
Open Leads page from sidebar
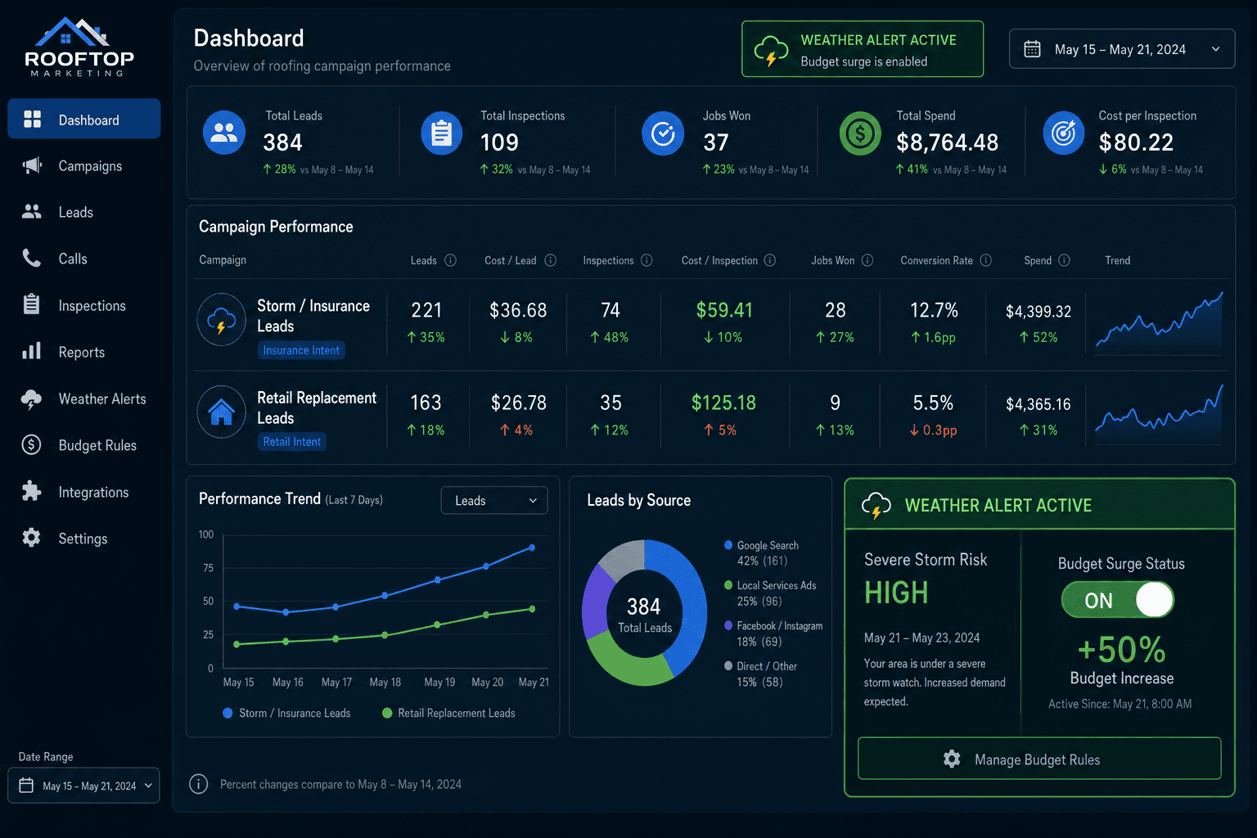84,212
